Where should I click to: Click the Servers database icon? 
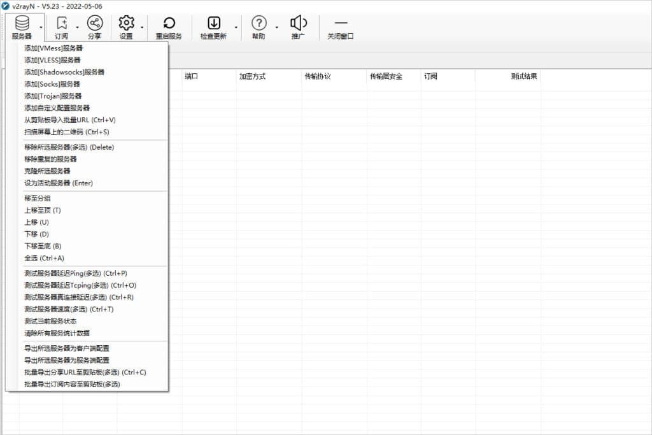coord(22,24)
